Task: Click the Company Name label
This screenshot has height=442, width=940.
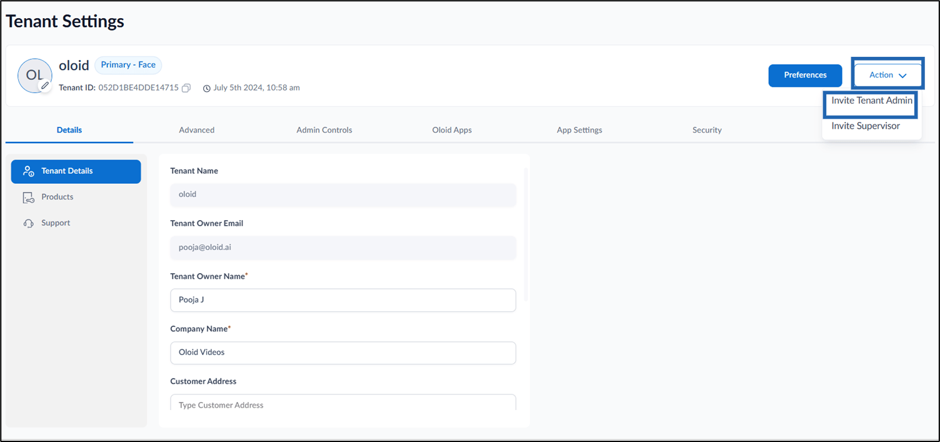Action: [x=201, y=329]
